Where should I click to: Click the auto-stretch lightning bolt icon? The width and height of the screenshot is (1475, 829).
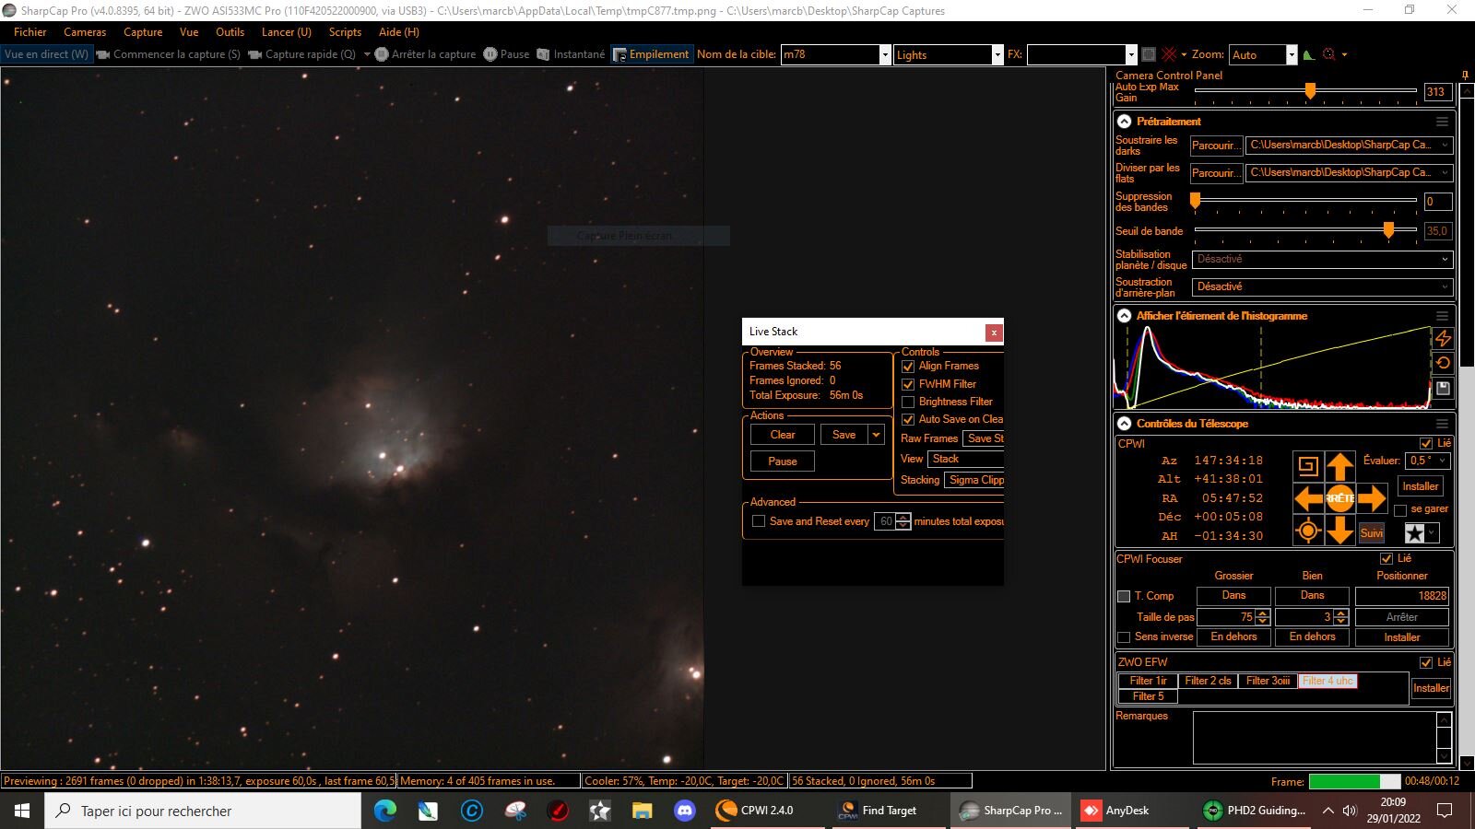(x=1444, y=338)
